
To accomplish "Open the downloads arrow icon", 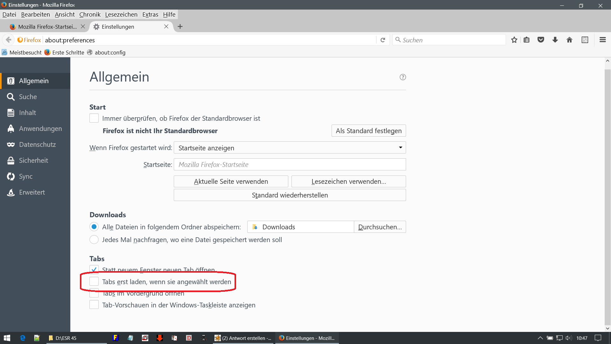I will [x=555, y=40].
